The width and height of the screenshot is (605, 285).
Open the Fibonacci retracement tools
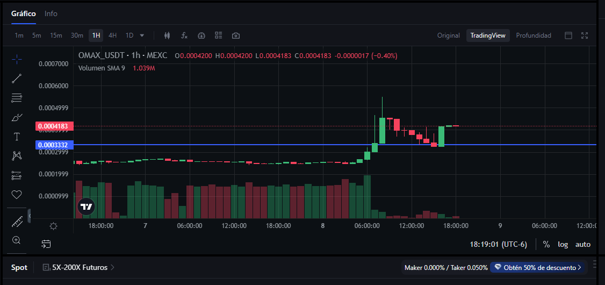click(17, 98)
